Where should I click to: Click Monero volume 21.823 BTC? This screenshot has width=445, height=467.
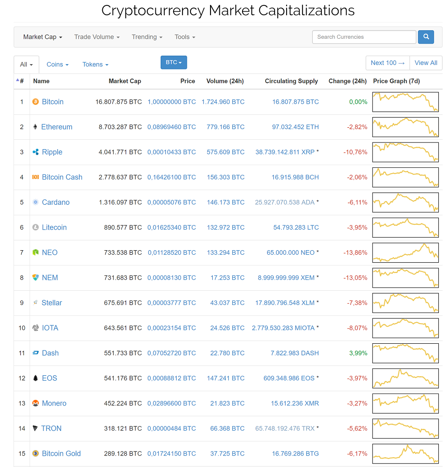[x=227, y=403]
